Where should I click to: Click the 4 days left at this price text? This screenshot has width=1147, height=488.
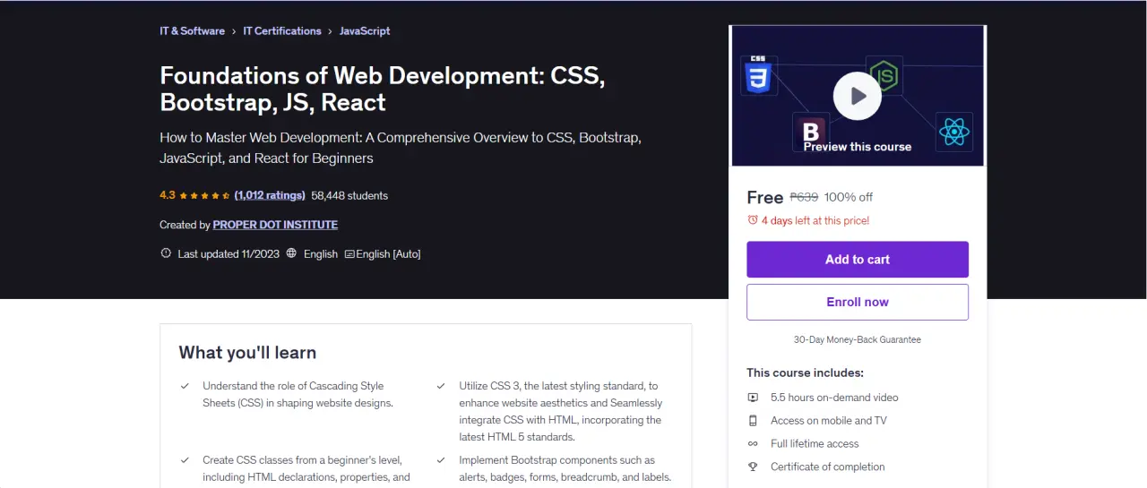click(x=815, y=220)
